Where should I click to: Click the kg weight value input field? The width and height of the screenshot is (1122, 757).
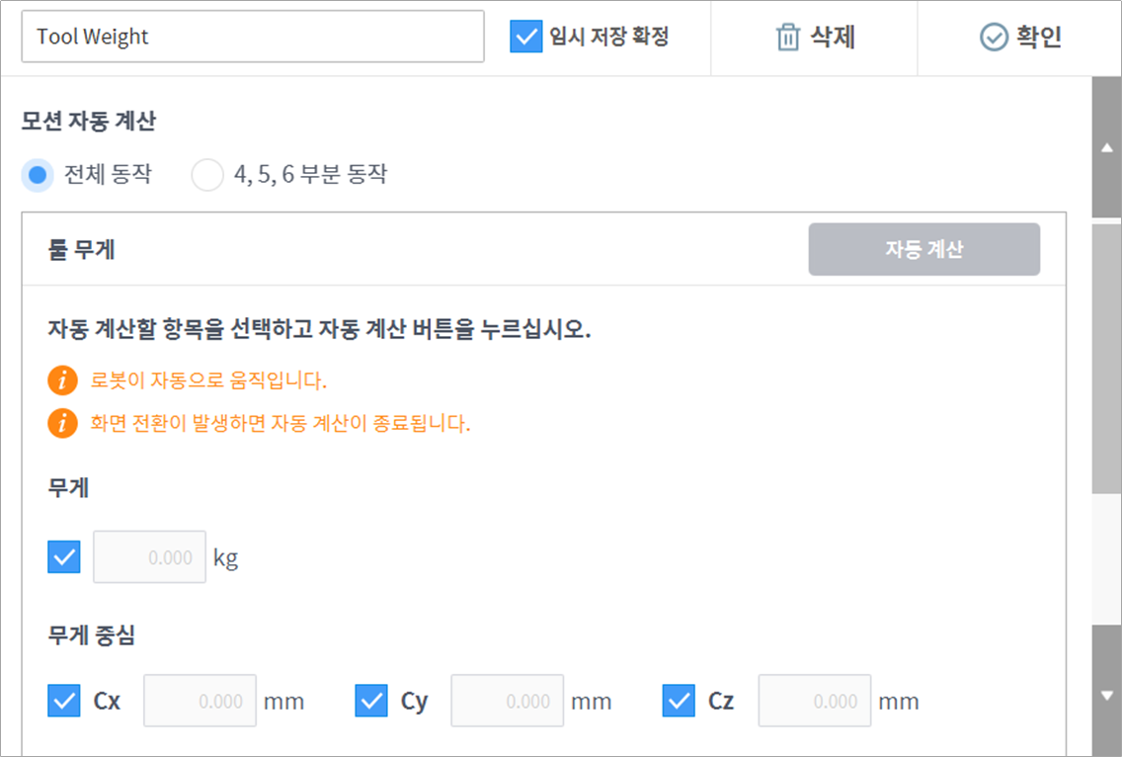pos(149,556)
